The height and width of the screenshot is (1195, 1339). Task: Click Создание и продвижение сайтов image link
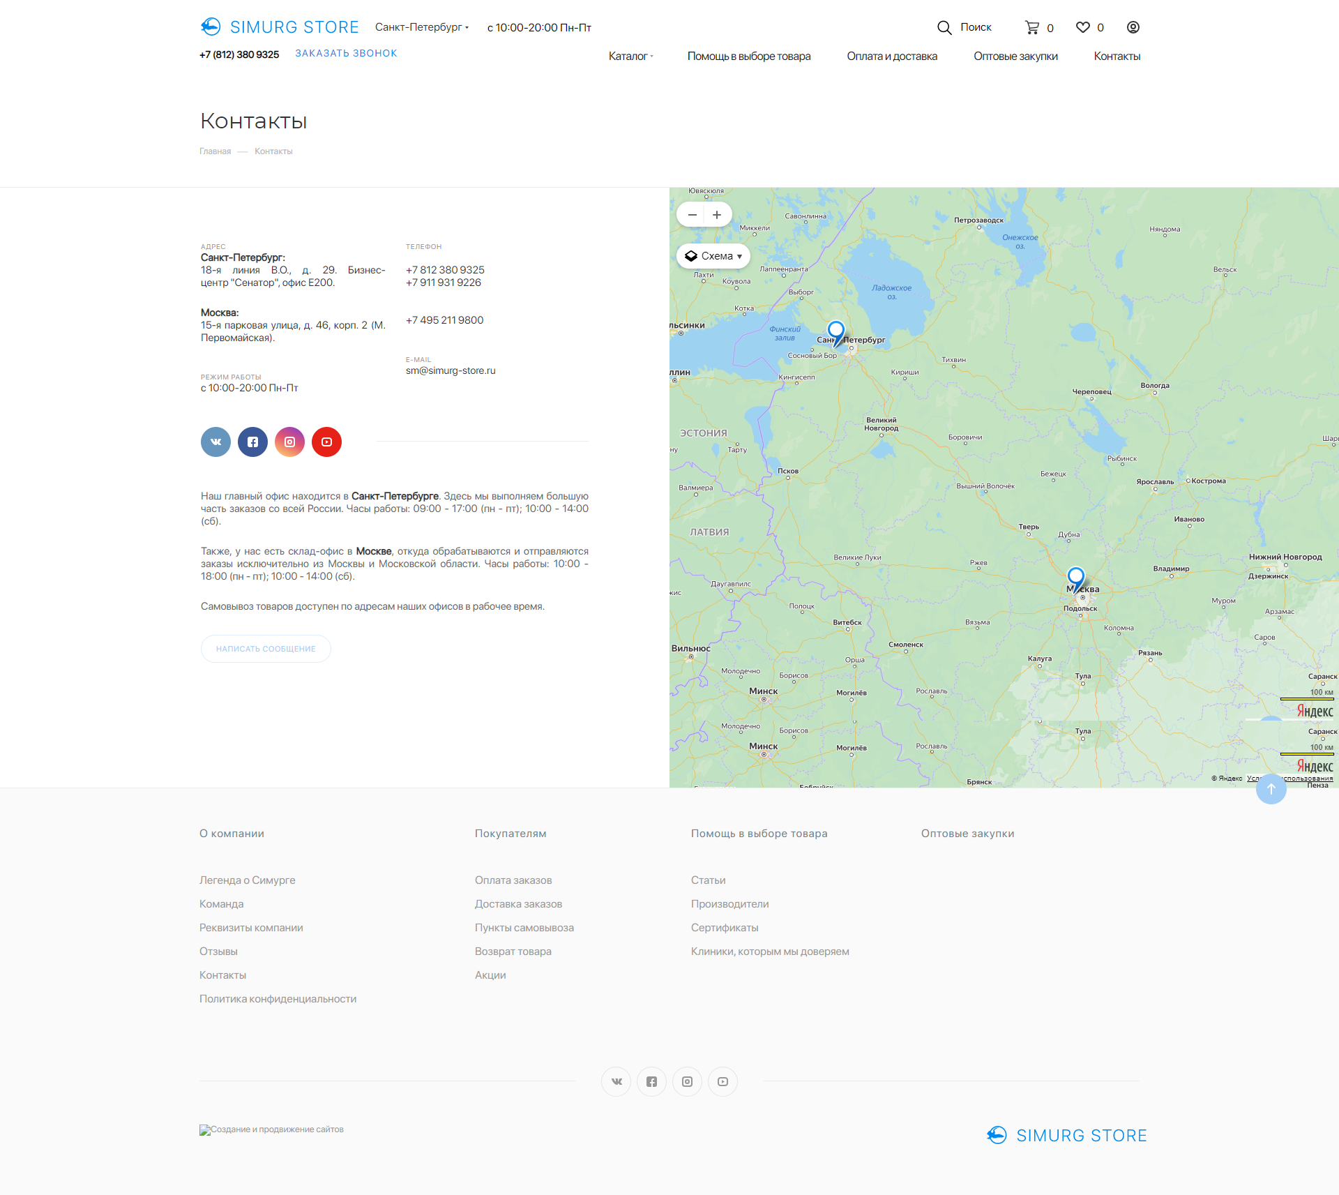coord(271,1129)
